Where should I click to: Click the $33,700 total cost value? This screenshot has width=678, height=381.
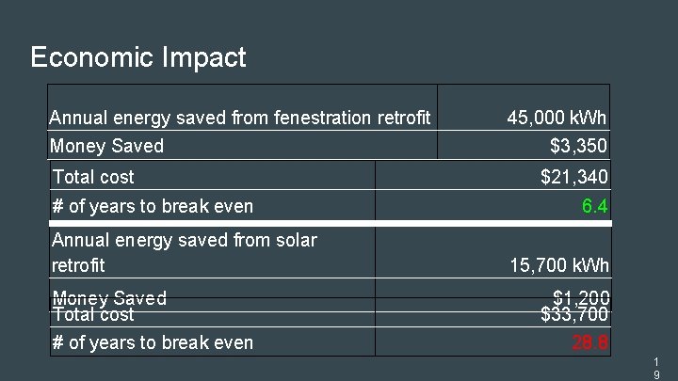click(x=574, y=315)
